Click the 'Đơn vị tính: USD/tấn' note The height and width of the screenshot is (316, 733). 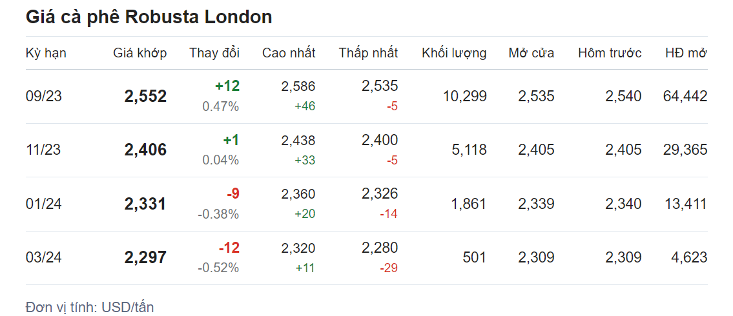[x=90, y=307]
